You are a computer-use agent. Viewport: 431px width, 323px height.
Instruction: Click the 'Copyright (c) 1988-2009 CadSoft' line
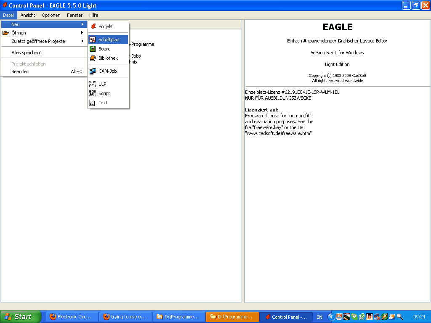point(338,76)
